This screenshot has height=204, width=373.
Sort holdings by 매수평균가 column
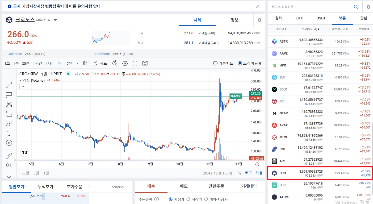[x=340, y=29]
